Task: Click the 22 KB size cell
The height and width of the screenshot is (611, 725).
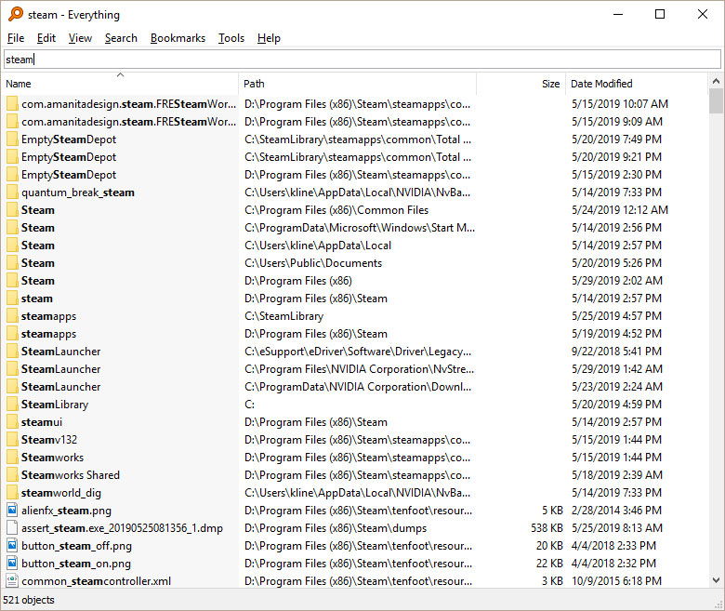Action: coord(549,564)
